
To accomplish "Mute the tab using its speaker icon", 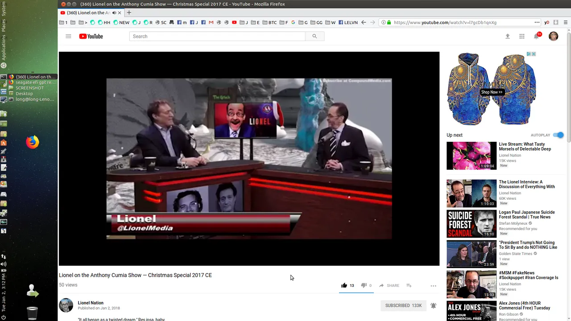I will [114, 13].
